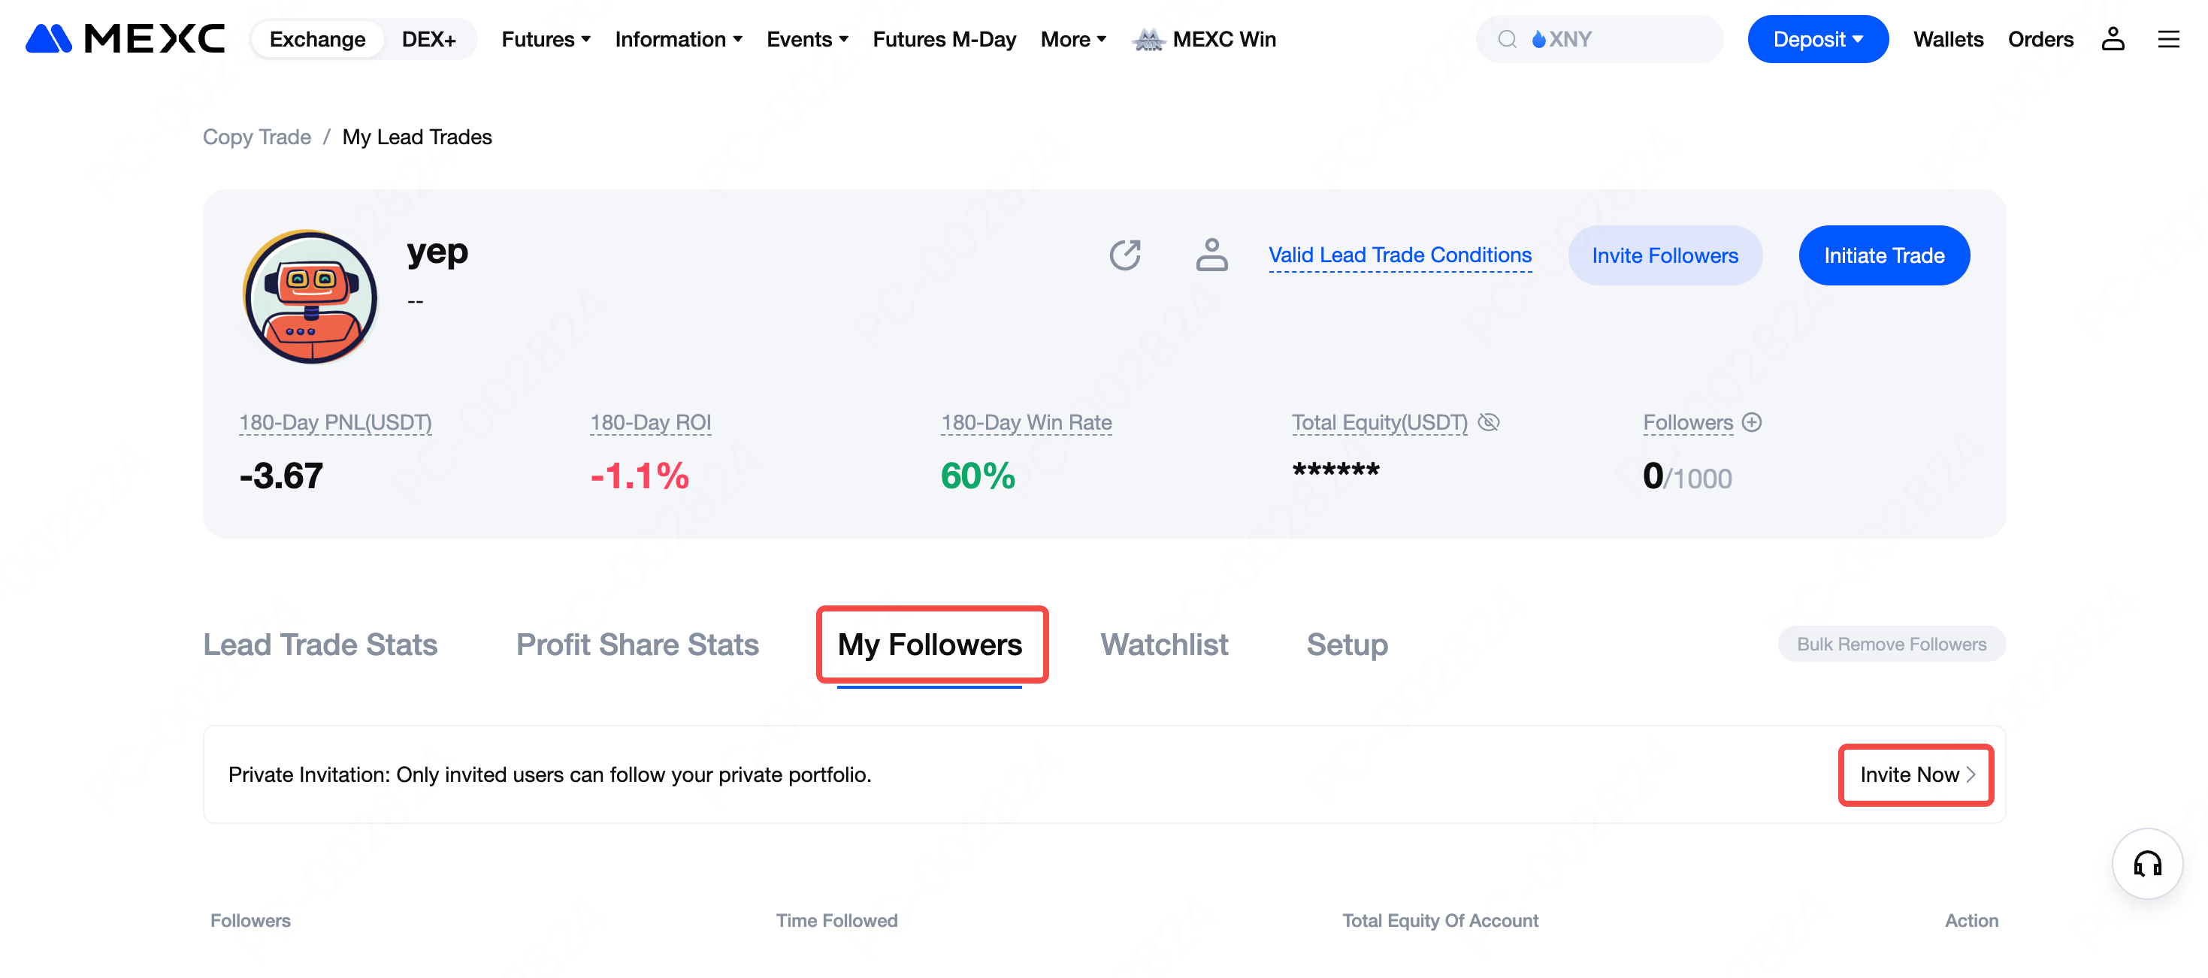Viewport: 2208px width, 978px height.
Task: Click the person icon beside Valid Lead Trade Conditions
Action: tap(1211, 255)
